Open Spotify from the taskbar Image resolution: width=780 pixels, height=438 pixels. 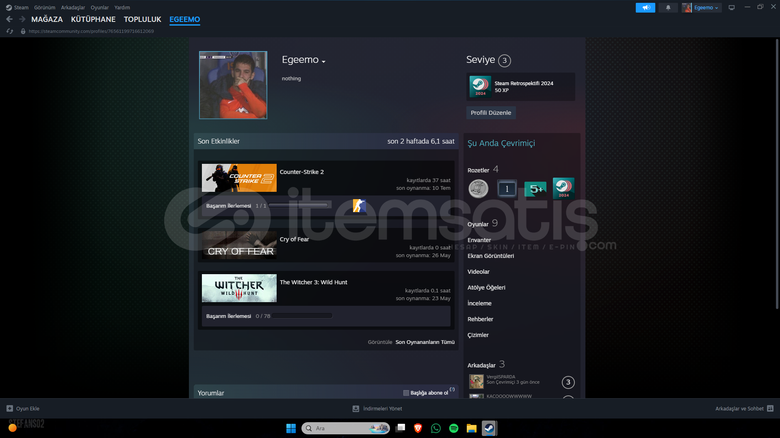click(454, 428)
